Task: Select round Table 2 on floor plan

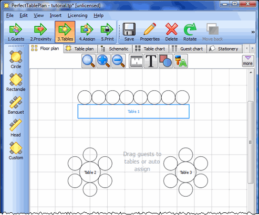Action: click(x=90, y=172)
